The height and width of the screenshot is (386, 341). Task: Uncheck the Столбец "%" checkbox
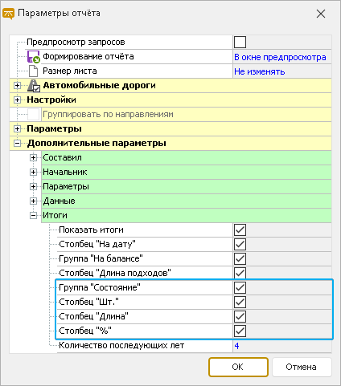click(240, 331)
